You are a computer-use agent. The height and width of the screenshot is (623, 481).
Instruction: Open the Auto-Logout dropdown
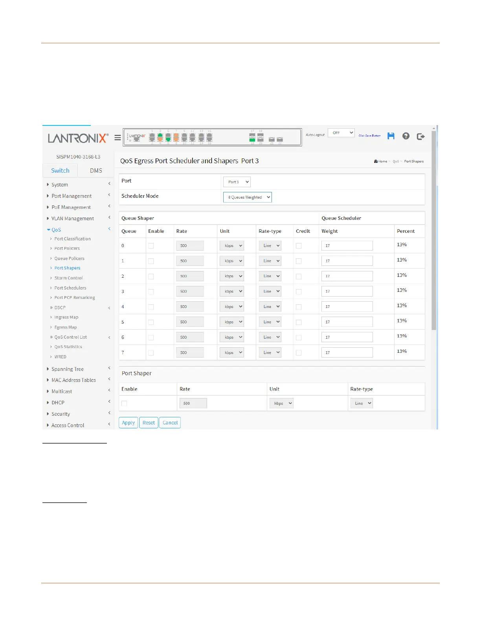click(x=341, y=133)
